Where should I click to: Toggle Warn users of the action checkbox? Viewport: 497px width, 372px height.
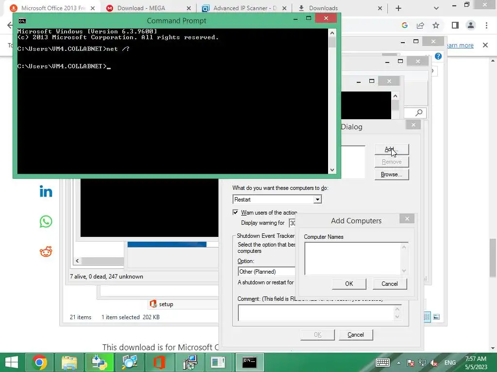235,212
